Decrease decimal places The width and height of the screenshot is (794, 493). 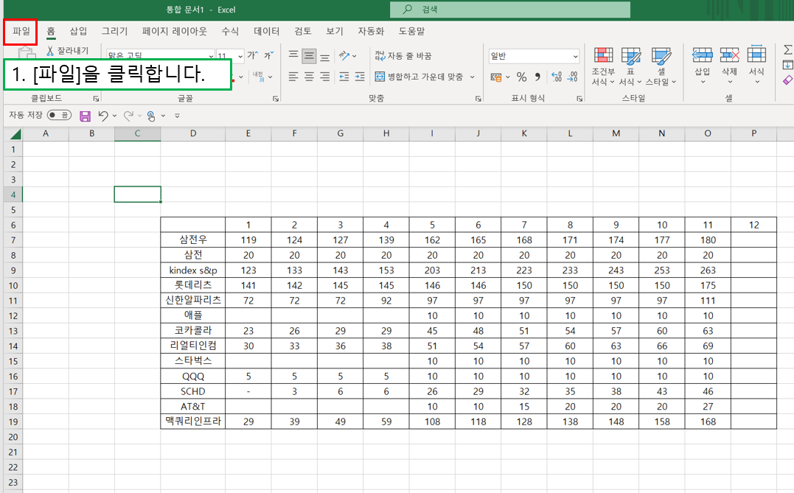(573, 77)
